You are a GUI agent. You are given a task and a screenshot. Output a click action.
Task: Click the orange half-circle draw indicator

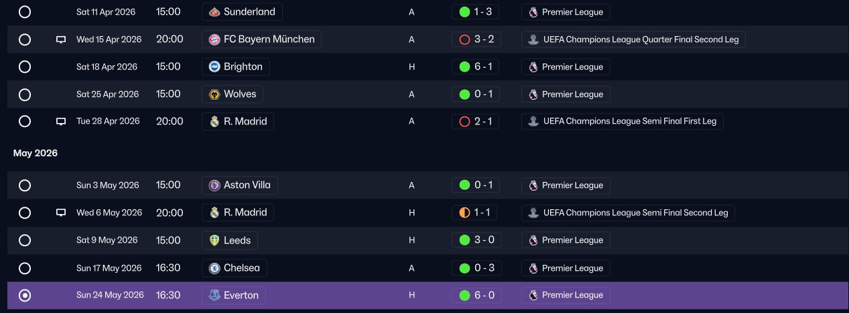[x=464, y=213]
